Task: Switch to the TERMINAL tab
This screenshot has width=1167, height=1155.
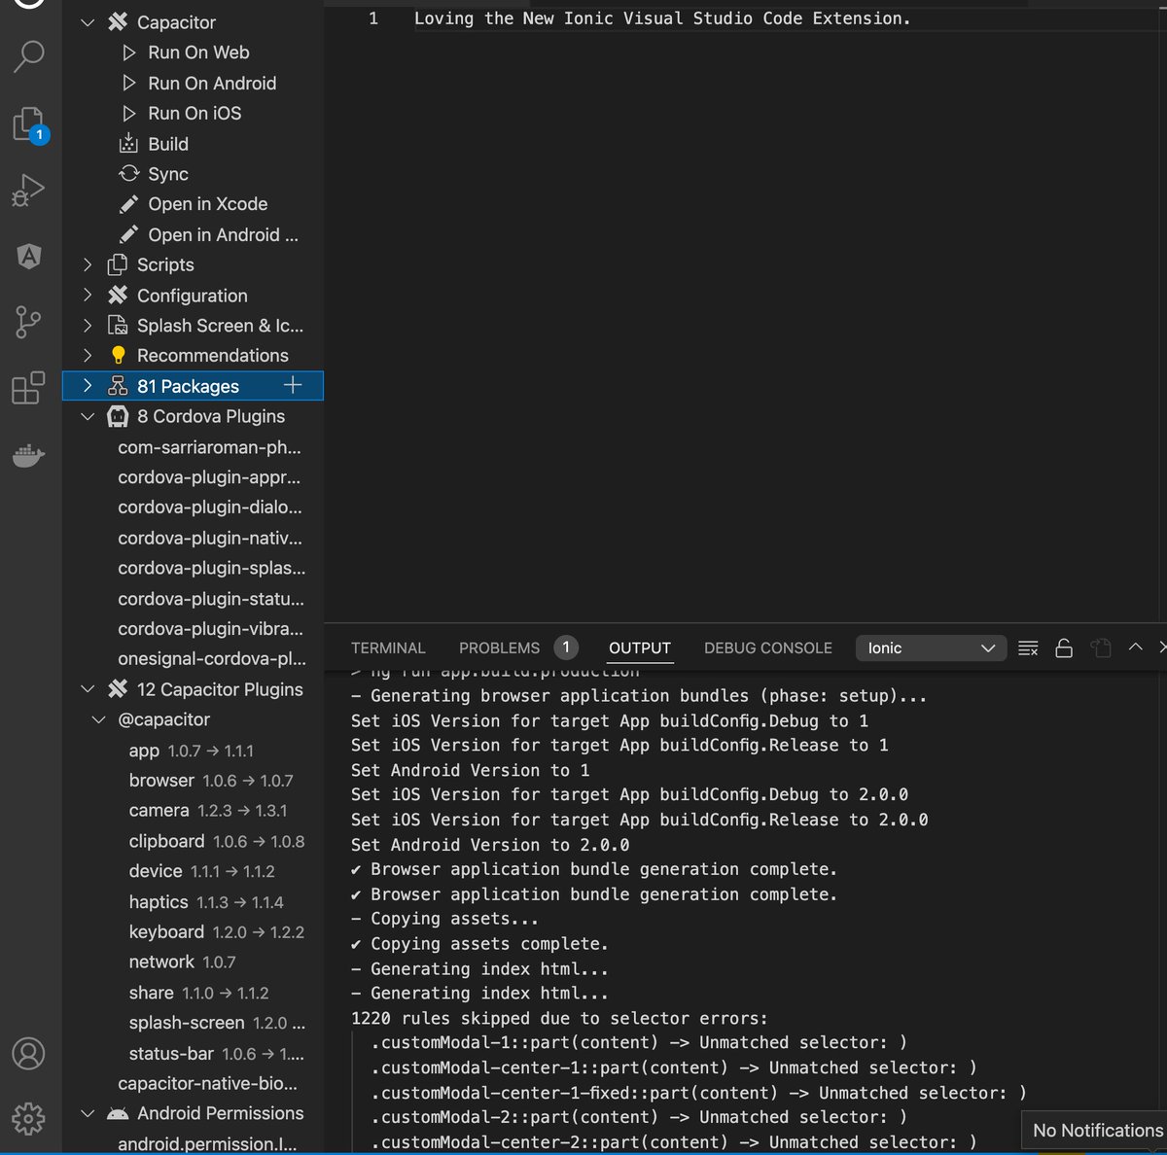Action: pos(388,648)
